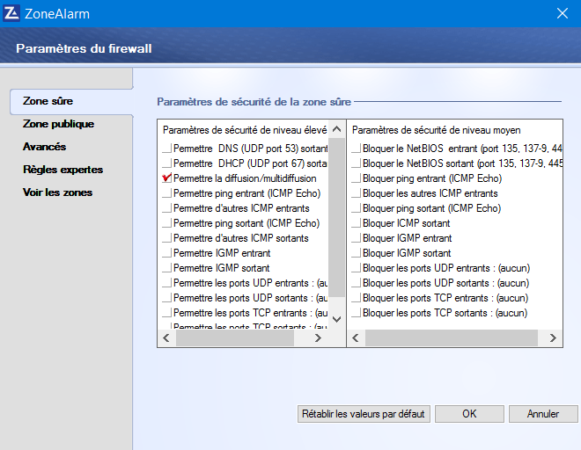
Task: Check Bloquer ping sortant (ICMP Echo)
Action: [357, 208]
